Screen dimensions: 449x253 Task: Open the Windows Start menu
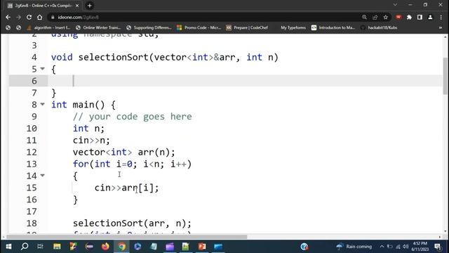click(8, 247)
